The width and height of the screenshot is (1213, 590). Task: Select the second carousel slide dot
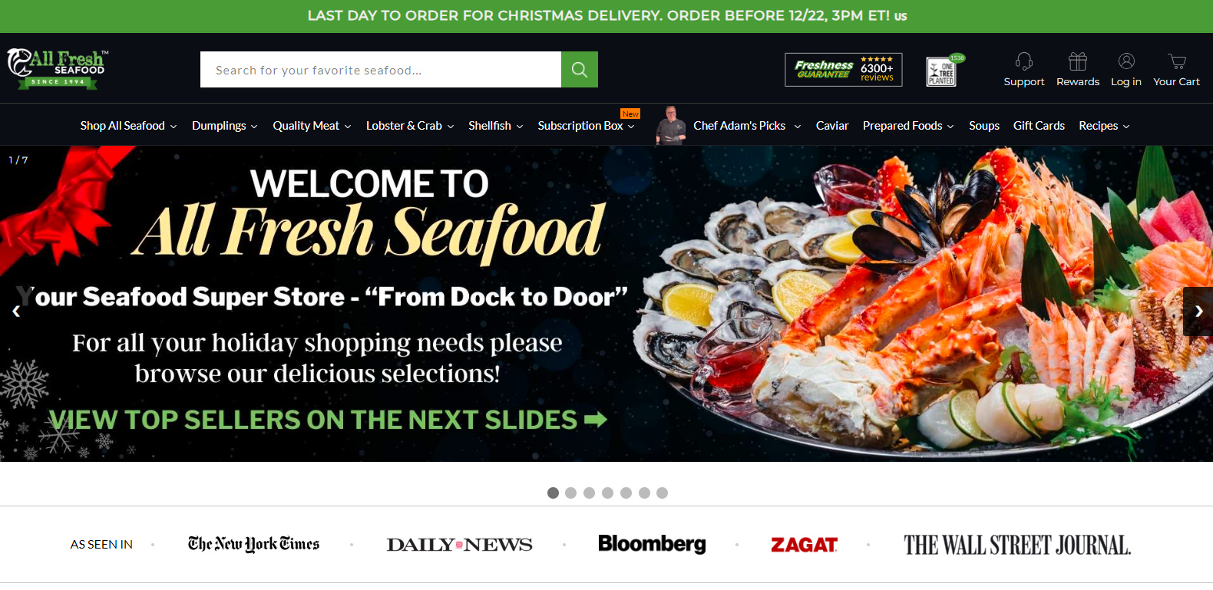[570, 493]
